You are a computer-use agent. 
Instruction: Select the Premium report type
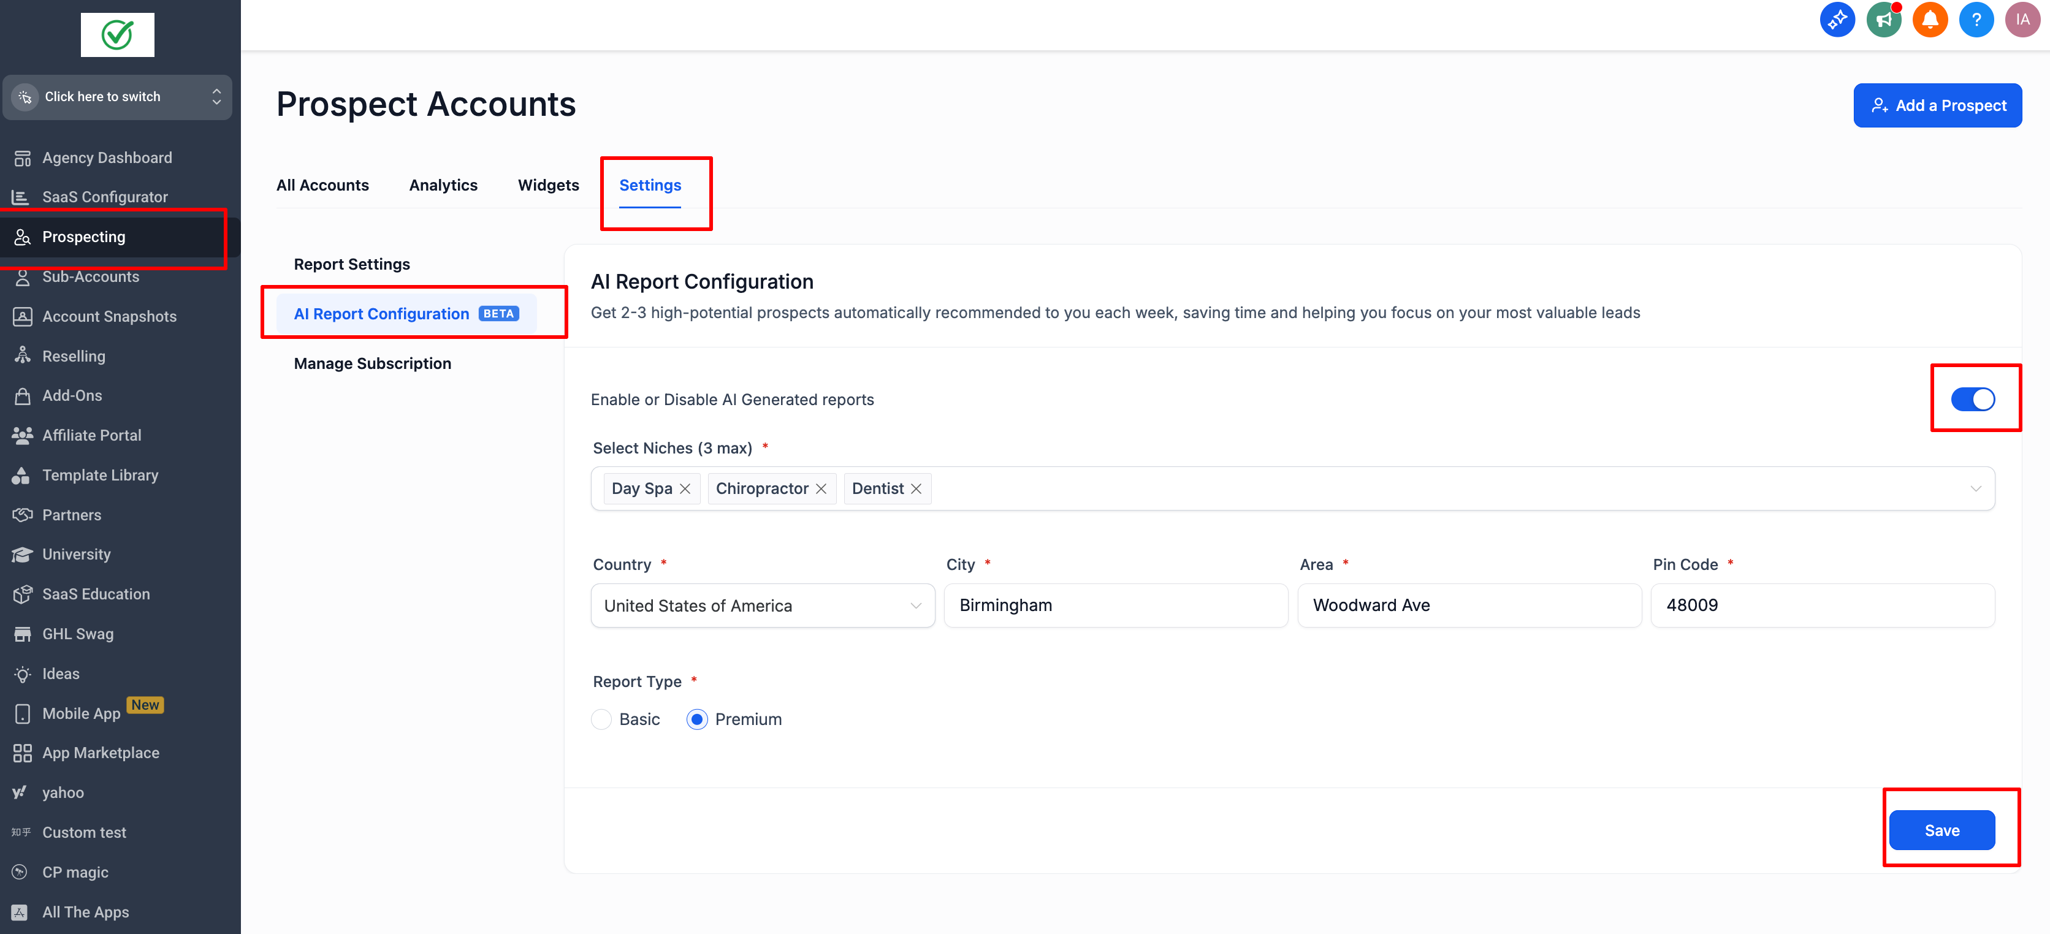(x=697, y=719)
